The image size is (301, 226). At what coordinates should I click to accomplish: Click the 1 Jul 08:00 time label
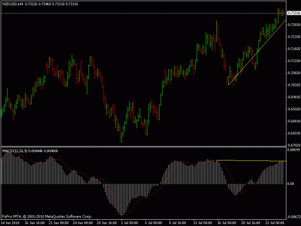[130, 223]
